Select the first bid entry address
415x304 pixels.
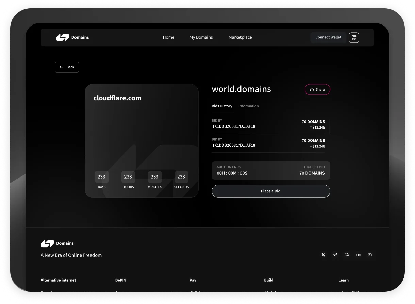pos(234,126)
